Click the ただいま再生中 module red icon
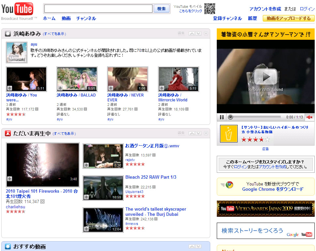 (x=8, y=133)
